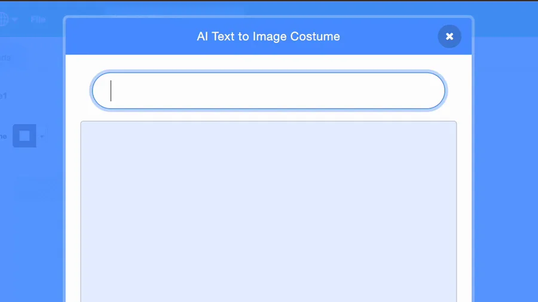This screenshot has height=302, width=538.
Task: Click the empty image results panel
Action: [268, 211]
